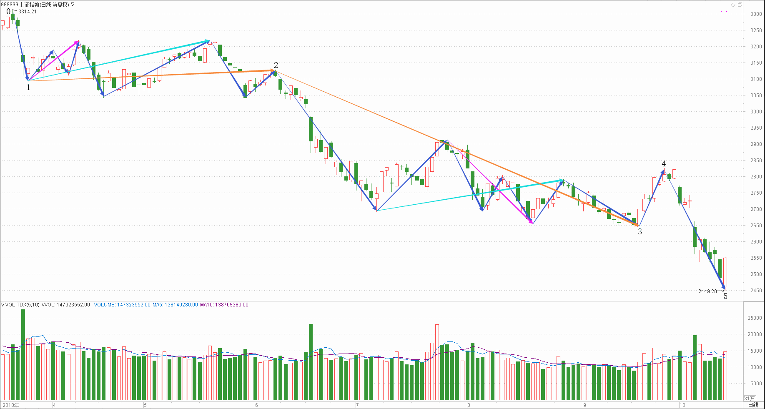Click the overlapping-squares window icon

[x=740, y=5]
